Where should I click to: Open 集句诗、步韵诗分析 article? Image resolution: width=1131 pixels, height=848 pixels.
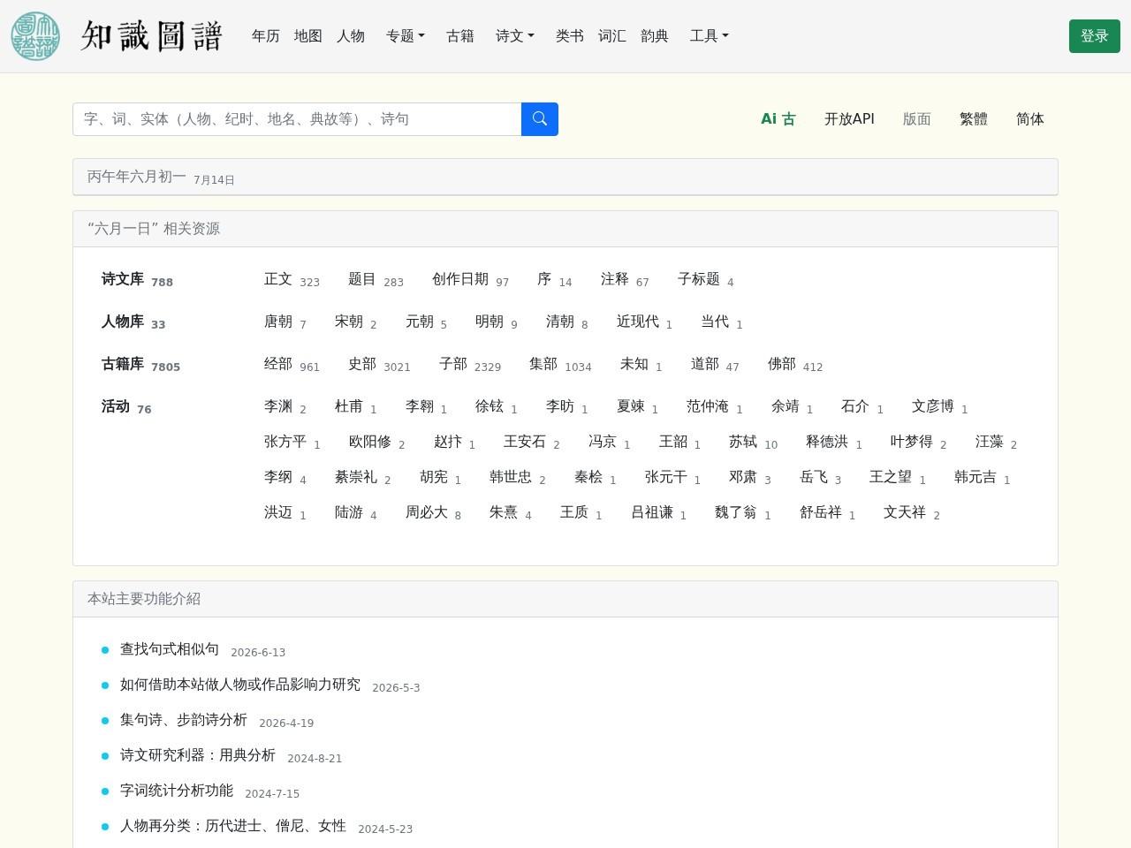184,720
